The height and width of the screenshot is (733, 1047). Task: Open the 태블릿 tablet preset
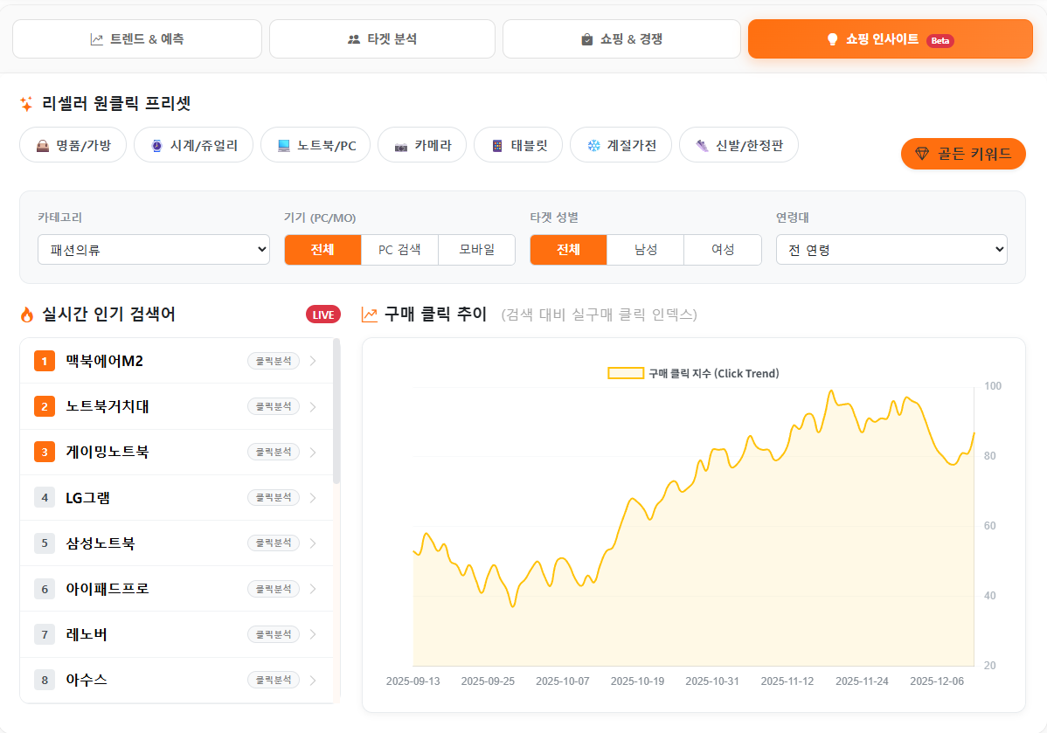(x=517, y=144)
